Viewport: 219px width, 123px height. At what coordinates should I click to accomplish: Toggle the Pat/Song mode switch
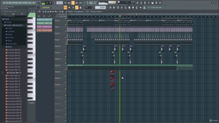pos(43,3)
